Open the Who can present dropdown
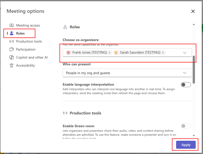Image resolution: width=203 pixels, height=154 pixels. click(127, 73)
